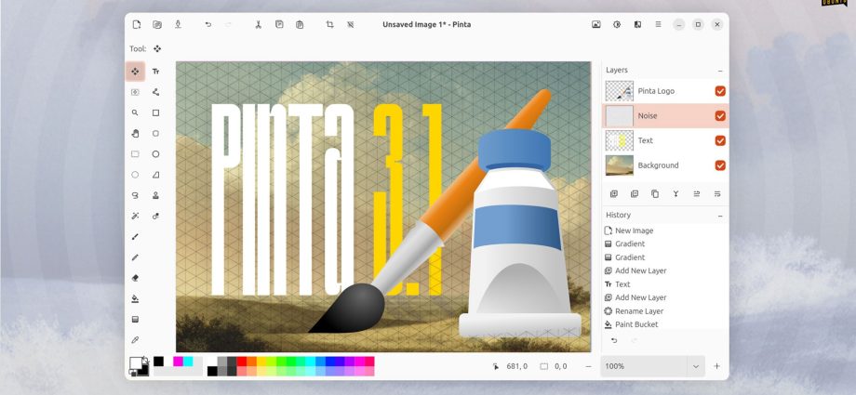The image size is (856, 395).
Task: Select the Clone Stamp tool
Action: tap(155, 195)
